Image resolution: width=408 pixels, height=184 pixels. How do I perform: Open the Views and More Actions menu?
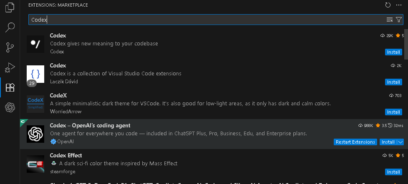tap(398, 5)
